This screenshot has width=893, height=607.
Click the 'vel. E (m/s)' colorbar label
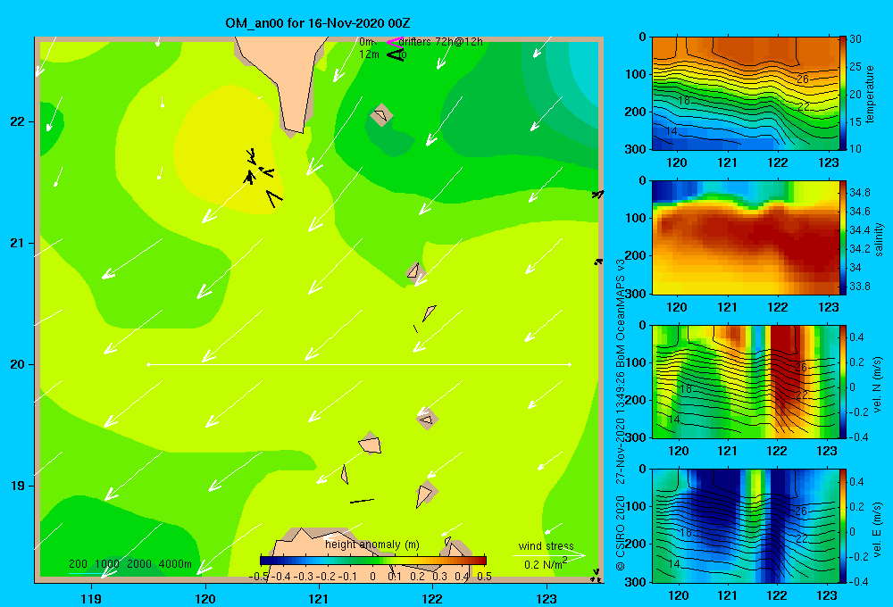pos(877,529)
